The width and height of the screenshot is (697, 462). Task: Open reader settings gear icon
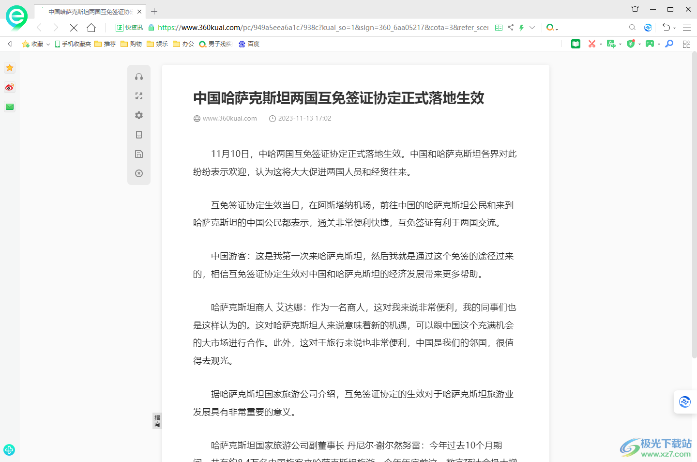[x=139, y=115]
